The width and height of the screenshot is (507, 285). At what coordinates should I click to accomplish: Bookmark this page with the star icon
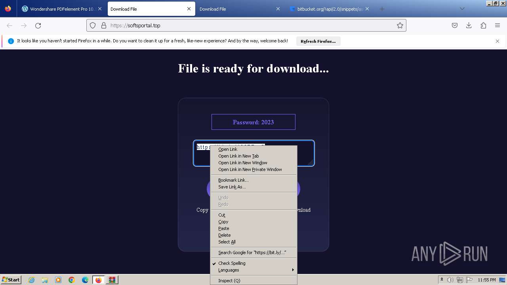400,25
